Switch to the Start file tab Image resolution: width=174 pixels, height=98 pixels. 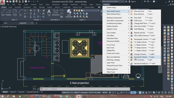[x=5, y=23]
